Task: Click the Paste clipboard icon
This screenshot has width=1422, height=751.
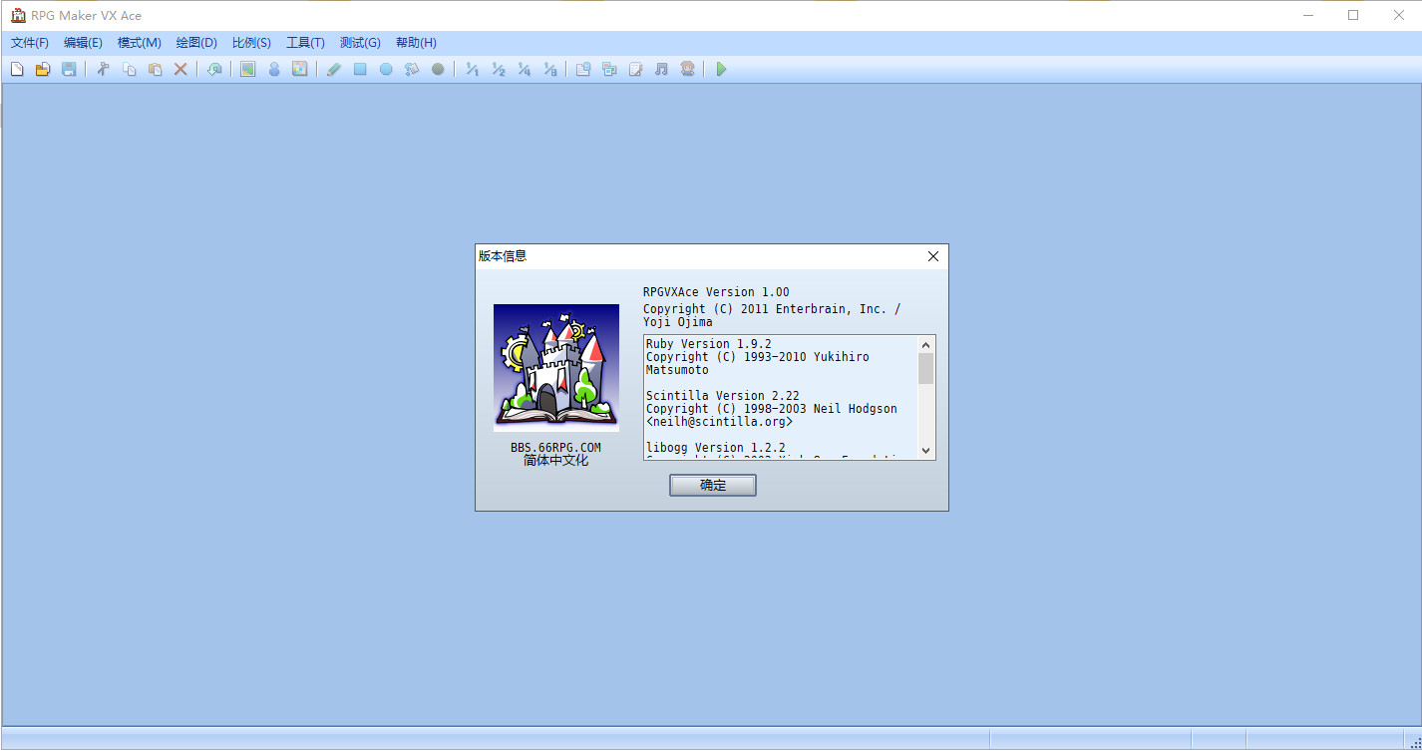Action: 155,69
